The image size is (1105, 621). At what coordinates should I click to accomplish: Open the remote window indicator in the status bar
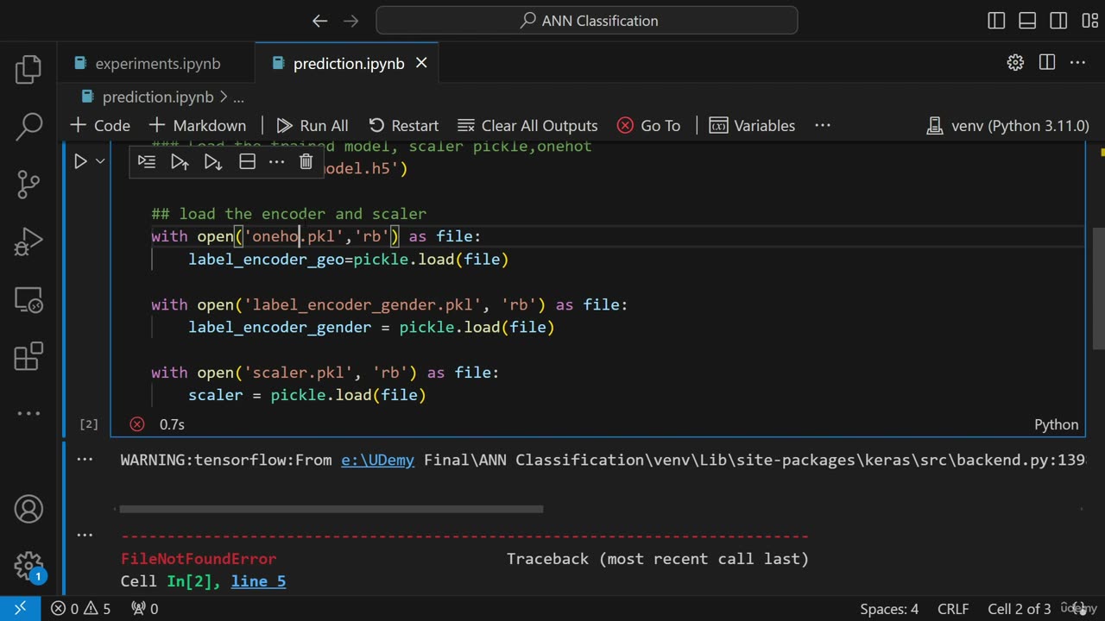pos(20,609)
